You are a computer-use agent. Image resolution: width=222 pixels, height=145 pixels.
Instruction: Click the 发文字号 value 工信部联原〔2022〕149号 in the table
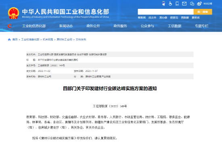click(51, 65)
